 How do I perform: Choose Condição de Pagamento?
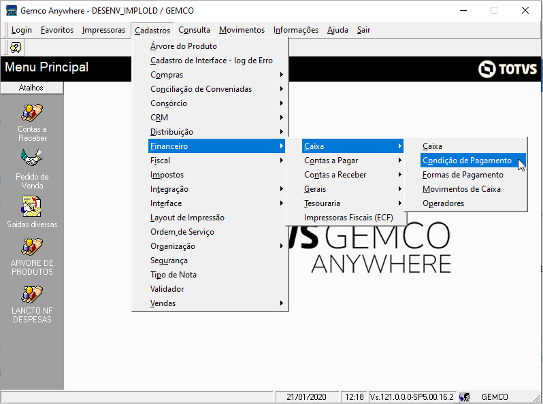click(x=473, y=161)
